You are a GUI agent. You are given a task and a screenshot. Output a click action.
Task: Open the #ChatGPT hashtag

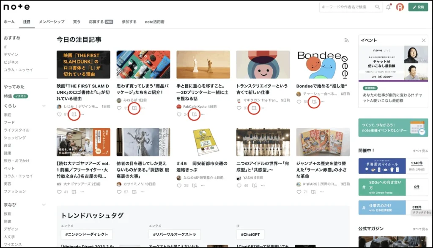250,235
